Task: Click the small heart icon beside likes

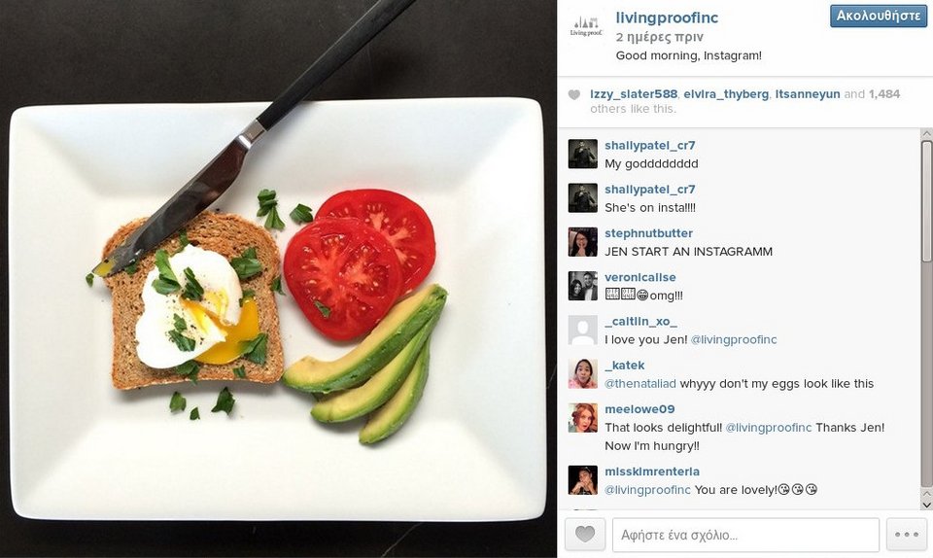Action: (573, 94)
